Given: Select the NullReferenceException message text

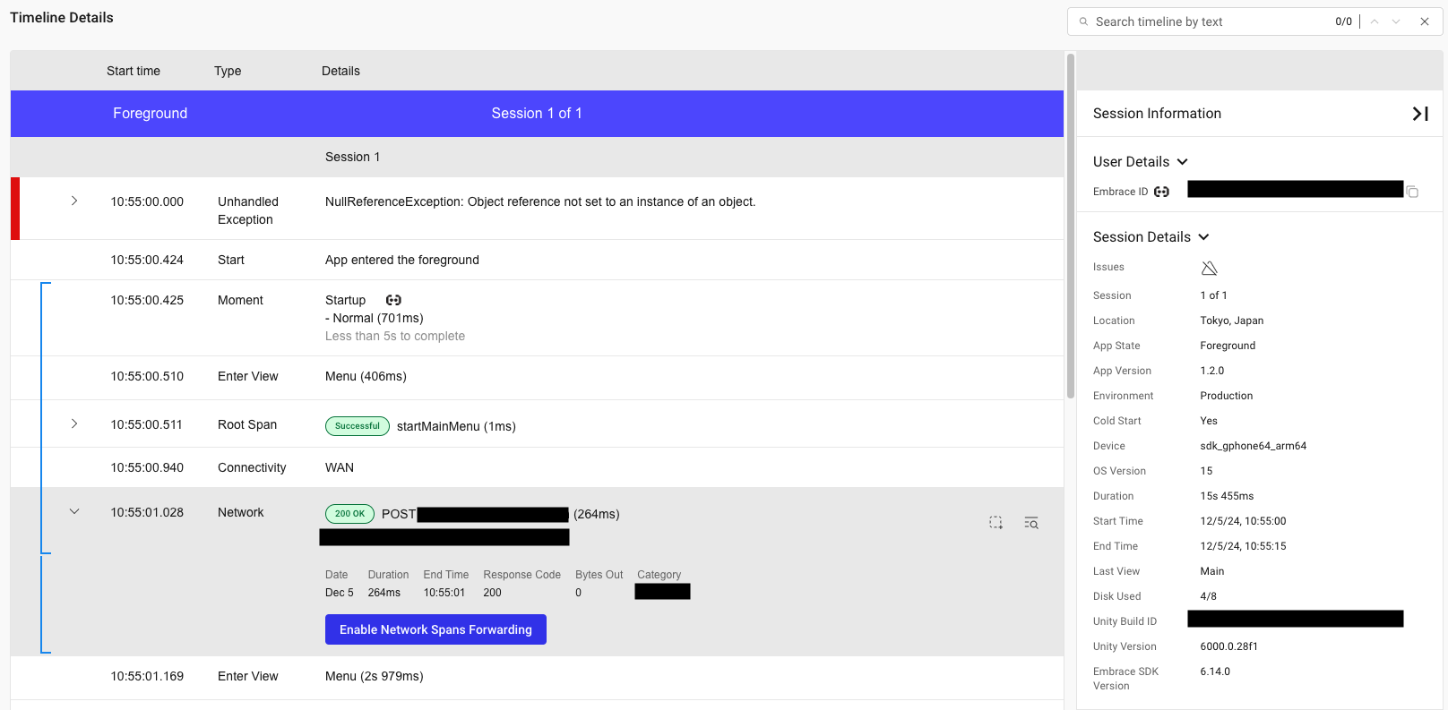Looking at the screenshot, I should click(540, 201).
